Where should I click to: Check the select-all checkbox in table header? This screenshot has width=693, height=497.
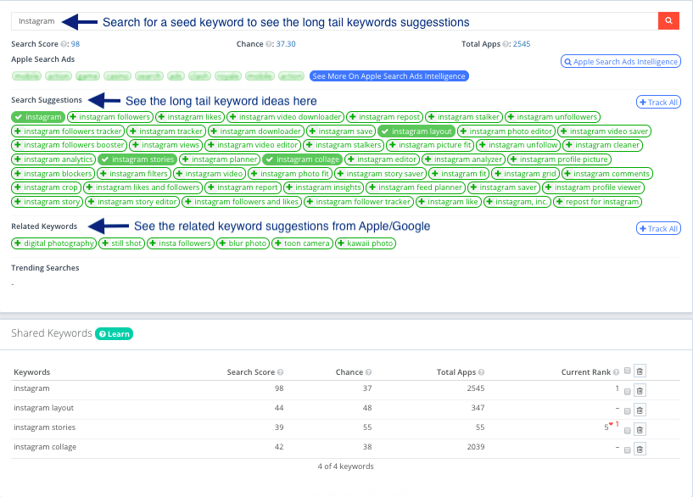tap(627, 371)
